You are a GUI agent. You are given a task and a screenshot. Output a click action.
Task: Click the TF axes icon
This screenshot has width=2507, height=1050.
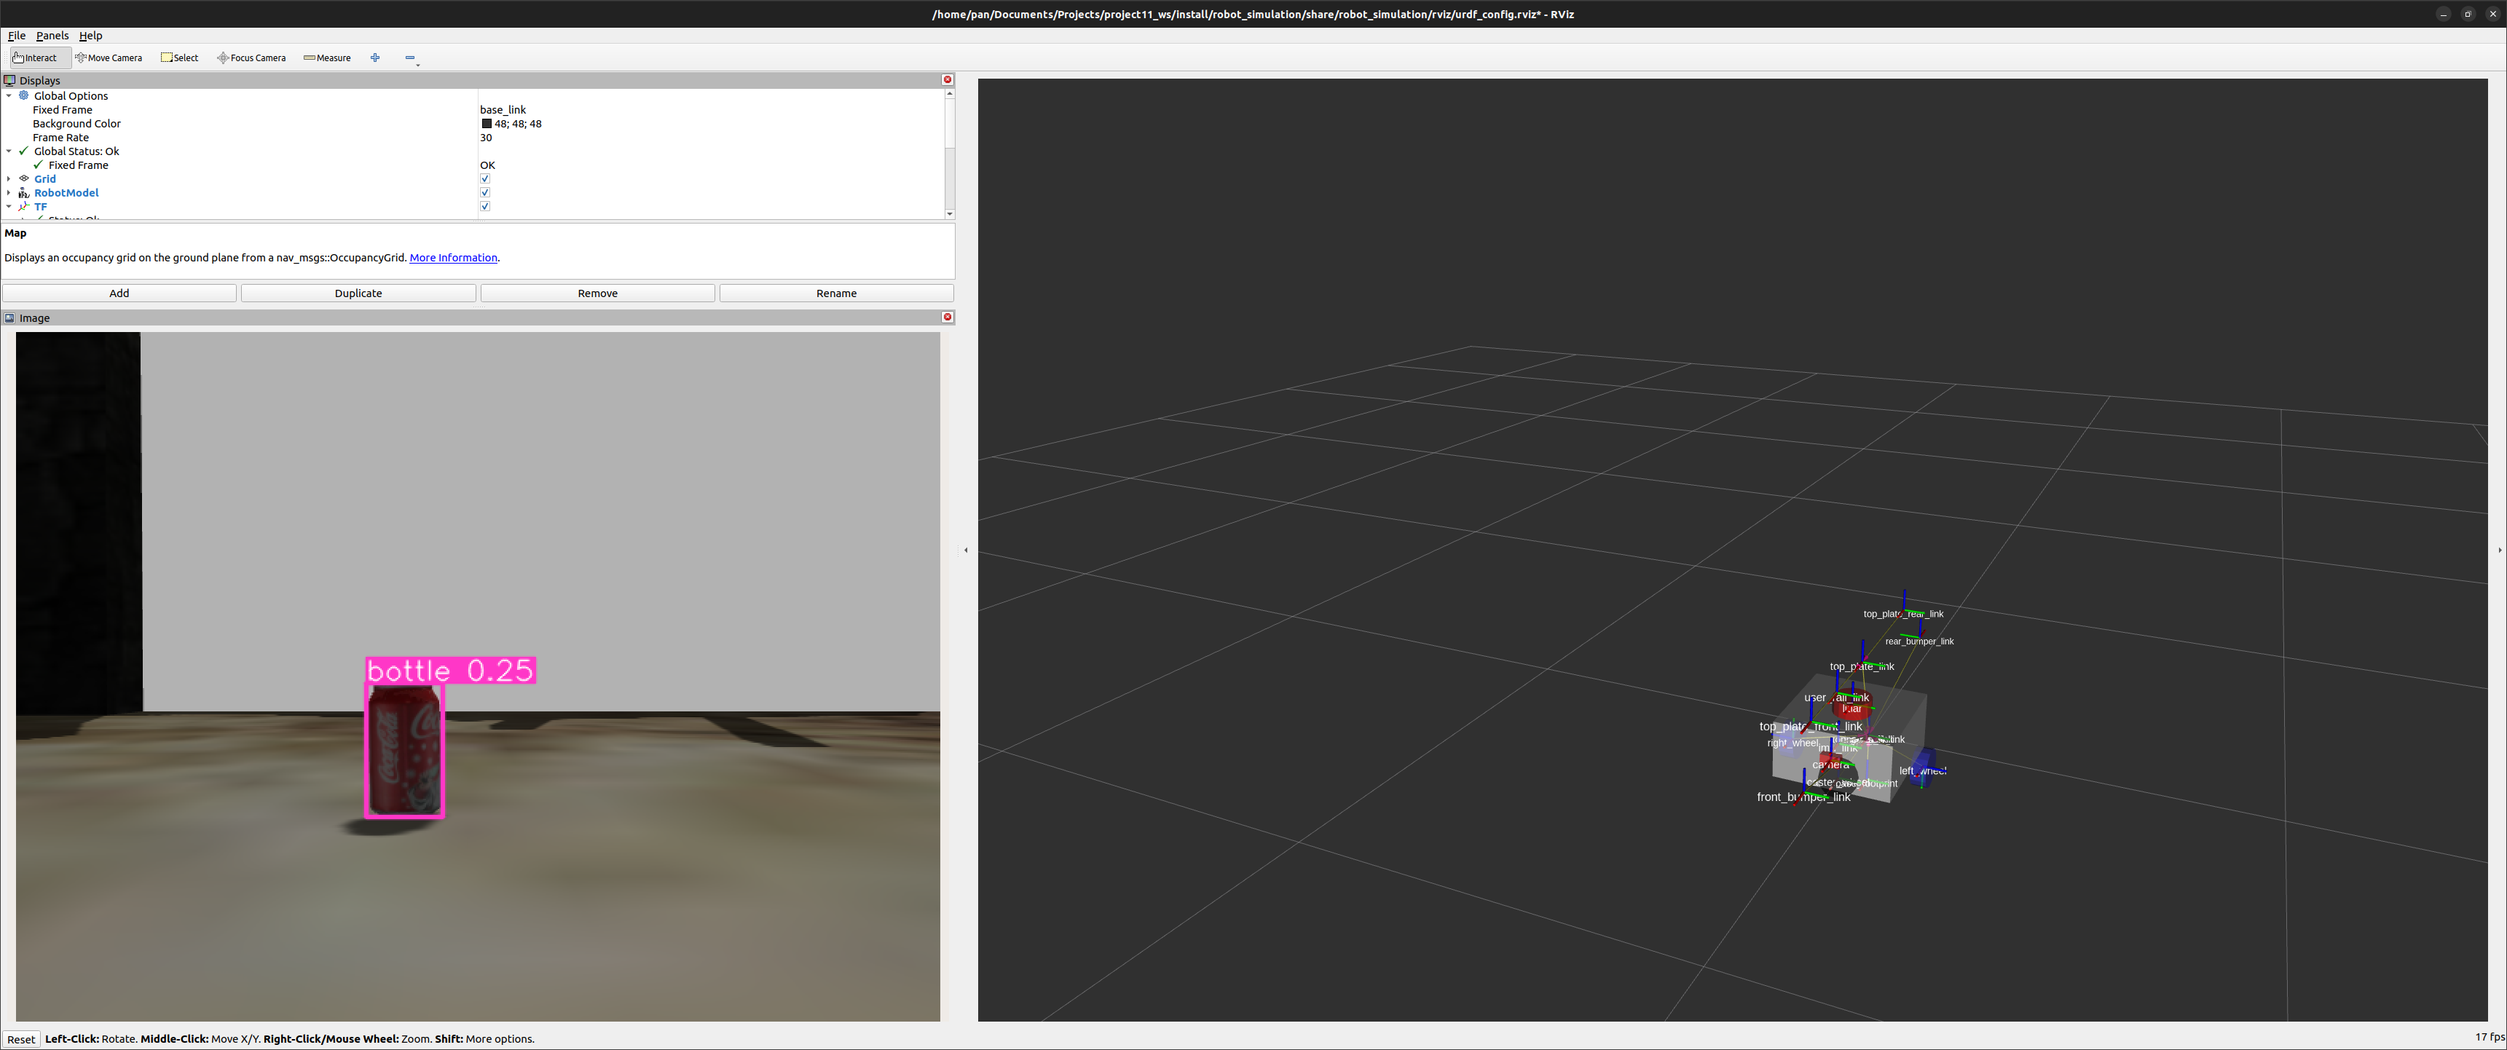pos(23,206)
